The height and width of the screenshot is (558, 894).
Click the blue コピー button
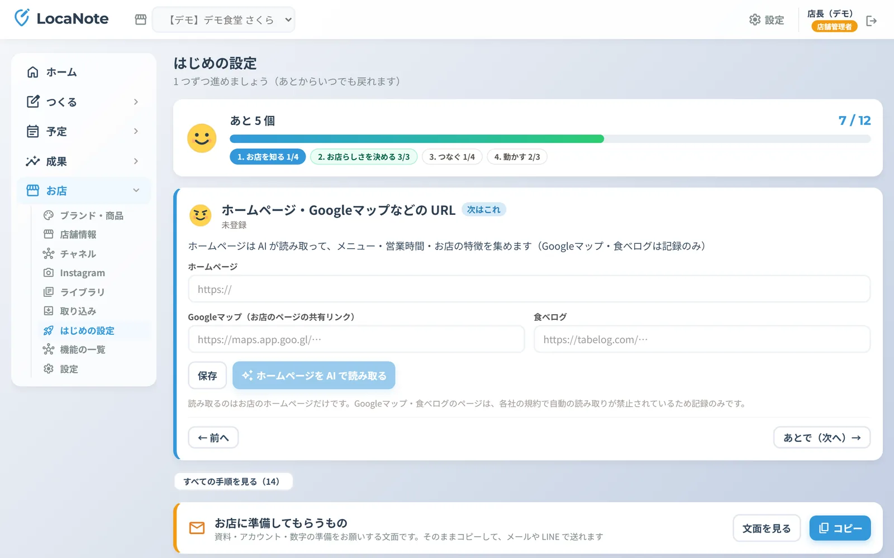pos(840,528)
